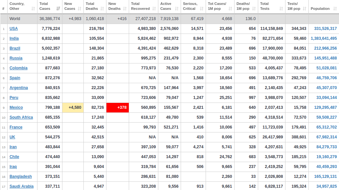
Task: Sort by Country, Other column icon
Action: tap(33, 9)
